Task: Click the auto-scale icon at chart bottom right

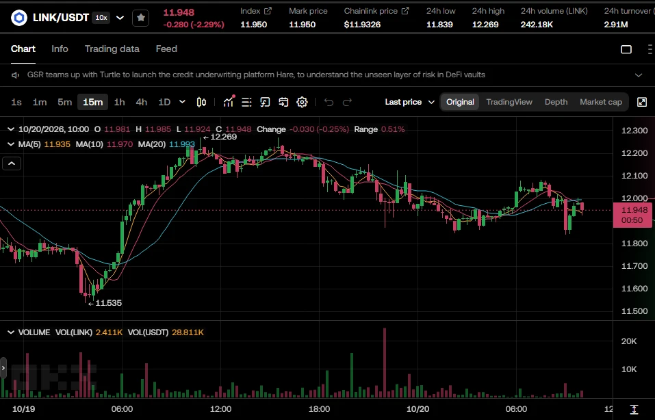Action: point(634,409)
